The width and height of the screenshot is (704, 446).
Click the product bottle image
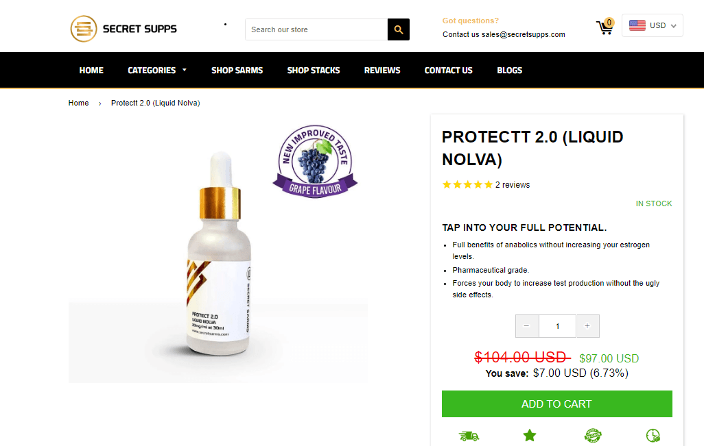point(219,253)
